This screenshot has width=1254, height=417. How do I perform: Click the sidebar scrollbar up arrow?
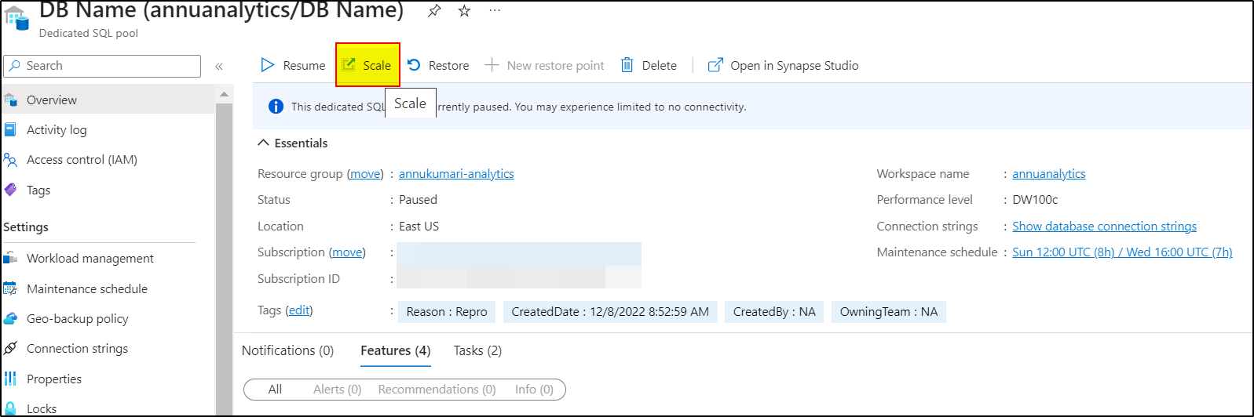point(224,94)
